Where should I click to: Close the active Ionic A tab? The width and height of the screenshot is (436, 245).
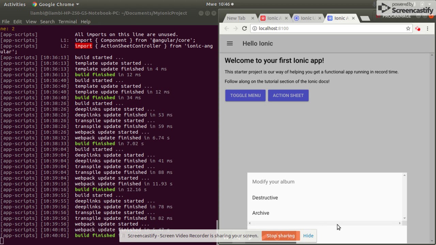(x=353, y=18)
